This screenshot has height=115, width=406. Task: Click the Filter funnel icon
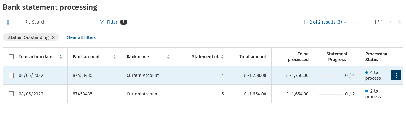click(x=102, y=22)
